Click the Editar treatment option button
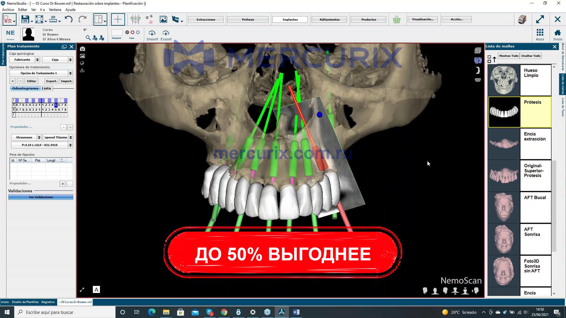This screenshot has width=566, height=318. tap(32, 81)
